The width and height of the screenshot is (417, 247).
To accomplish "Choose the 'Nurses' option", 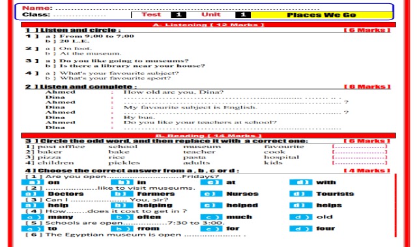I will pyautogui.click(x=242, y=194).
